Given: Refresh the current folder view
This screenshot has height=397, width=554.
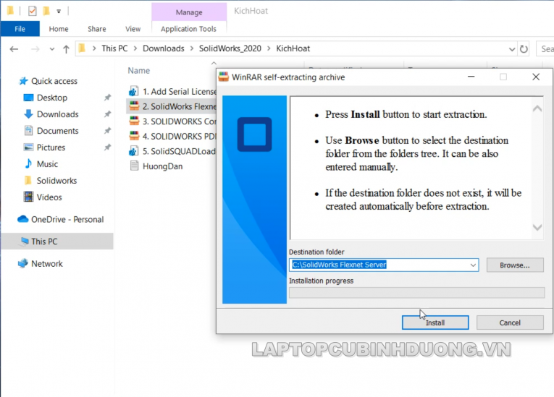Looking at the screenshot, I should 524,49.
